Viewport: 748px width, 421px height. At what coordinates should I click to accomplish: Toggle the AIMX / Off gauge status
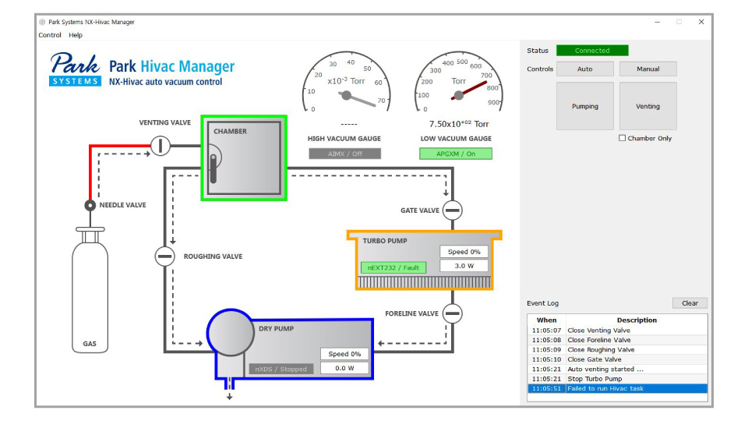(x=345, y=154)
